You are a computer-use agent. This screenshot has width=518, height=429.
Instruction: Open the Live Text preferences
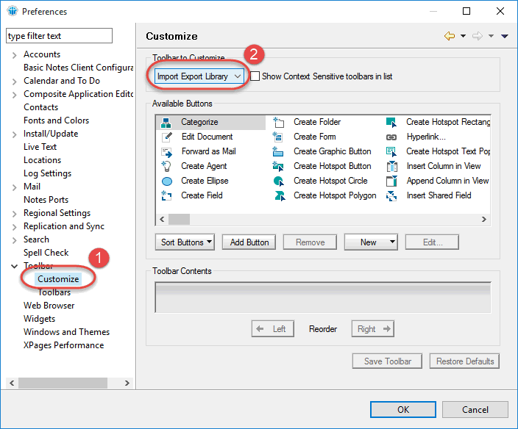40,147
